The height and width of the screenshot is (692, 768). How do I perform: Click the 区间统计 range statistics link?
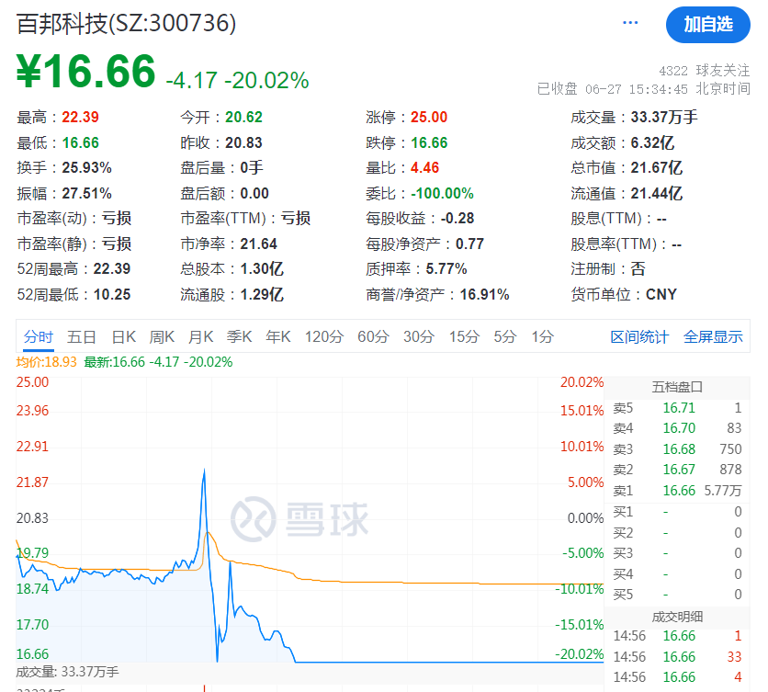click(639, 337)
